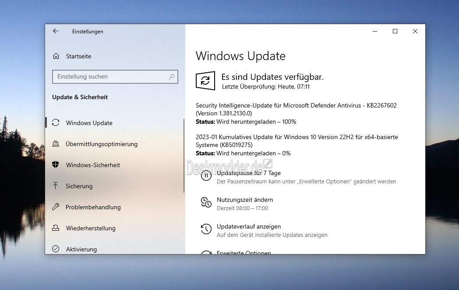Click the sidebar scrollbar

tap(184, 156)
